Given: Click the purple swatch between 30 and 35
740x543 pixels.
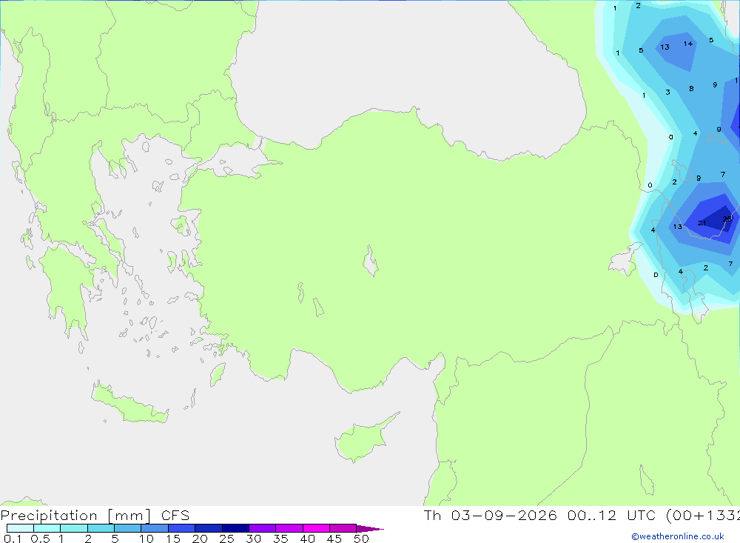Looking at the screenshot, I should [263, 528].
